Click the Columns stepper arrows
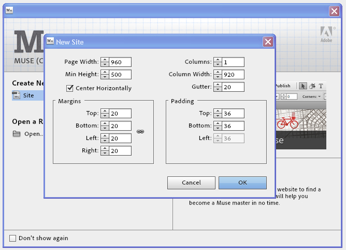 218,62
